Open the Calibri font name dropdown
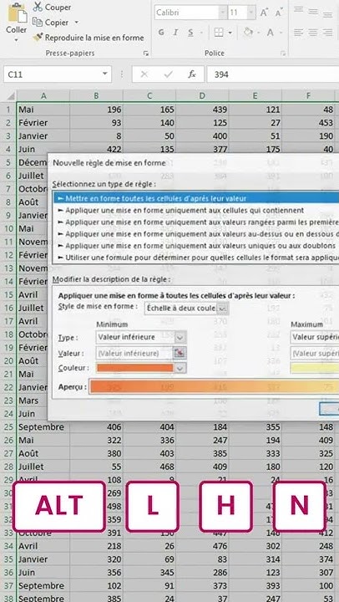Screen dimensions: 339x602 [x=222, y=13]
